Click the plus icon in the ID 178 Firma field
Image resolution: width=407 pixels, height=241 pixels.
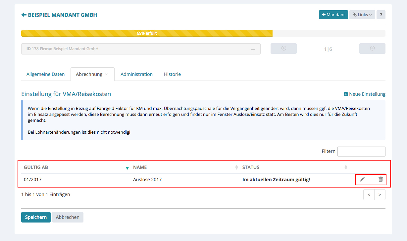[253, 50]
